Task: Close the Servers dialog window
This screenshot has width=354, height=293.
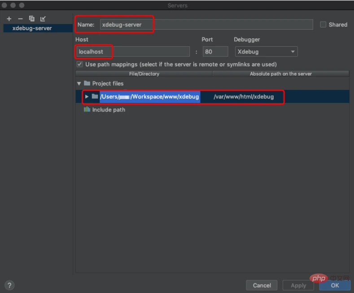Action: click(4, 5)
